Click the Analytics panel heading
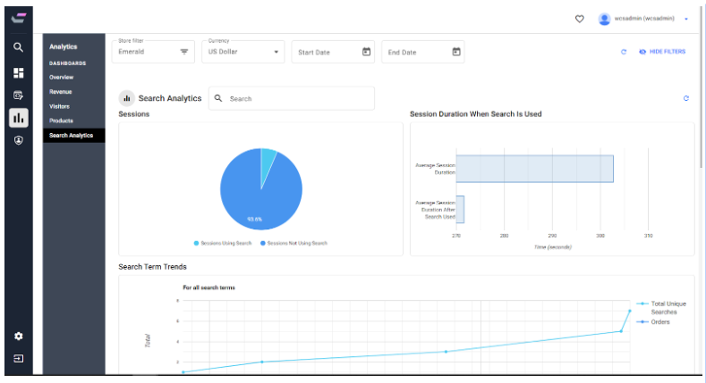Image resolution: width=706 pixels, height=383 pixels. (63, 46)
